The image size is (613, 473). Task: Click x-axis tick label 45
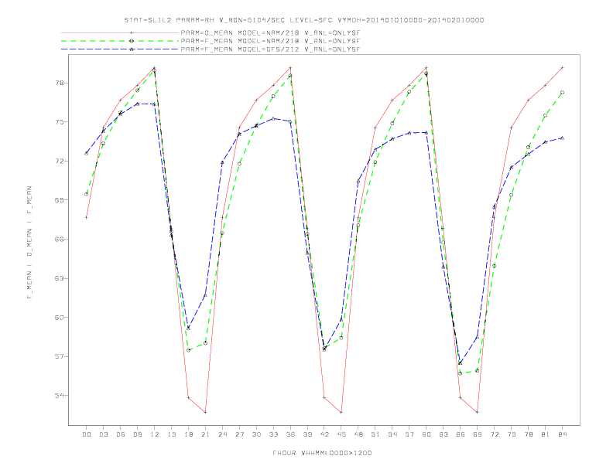pyautogui.click(x=341, y=434)
